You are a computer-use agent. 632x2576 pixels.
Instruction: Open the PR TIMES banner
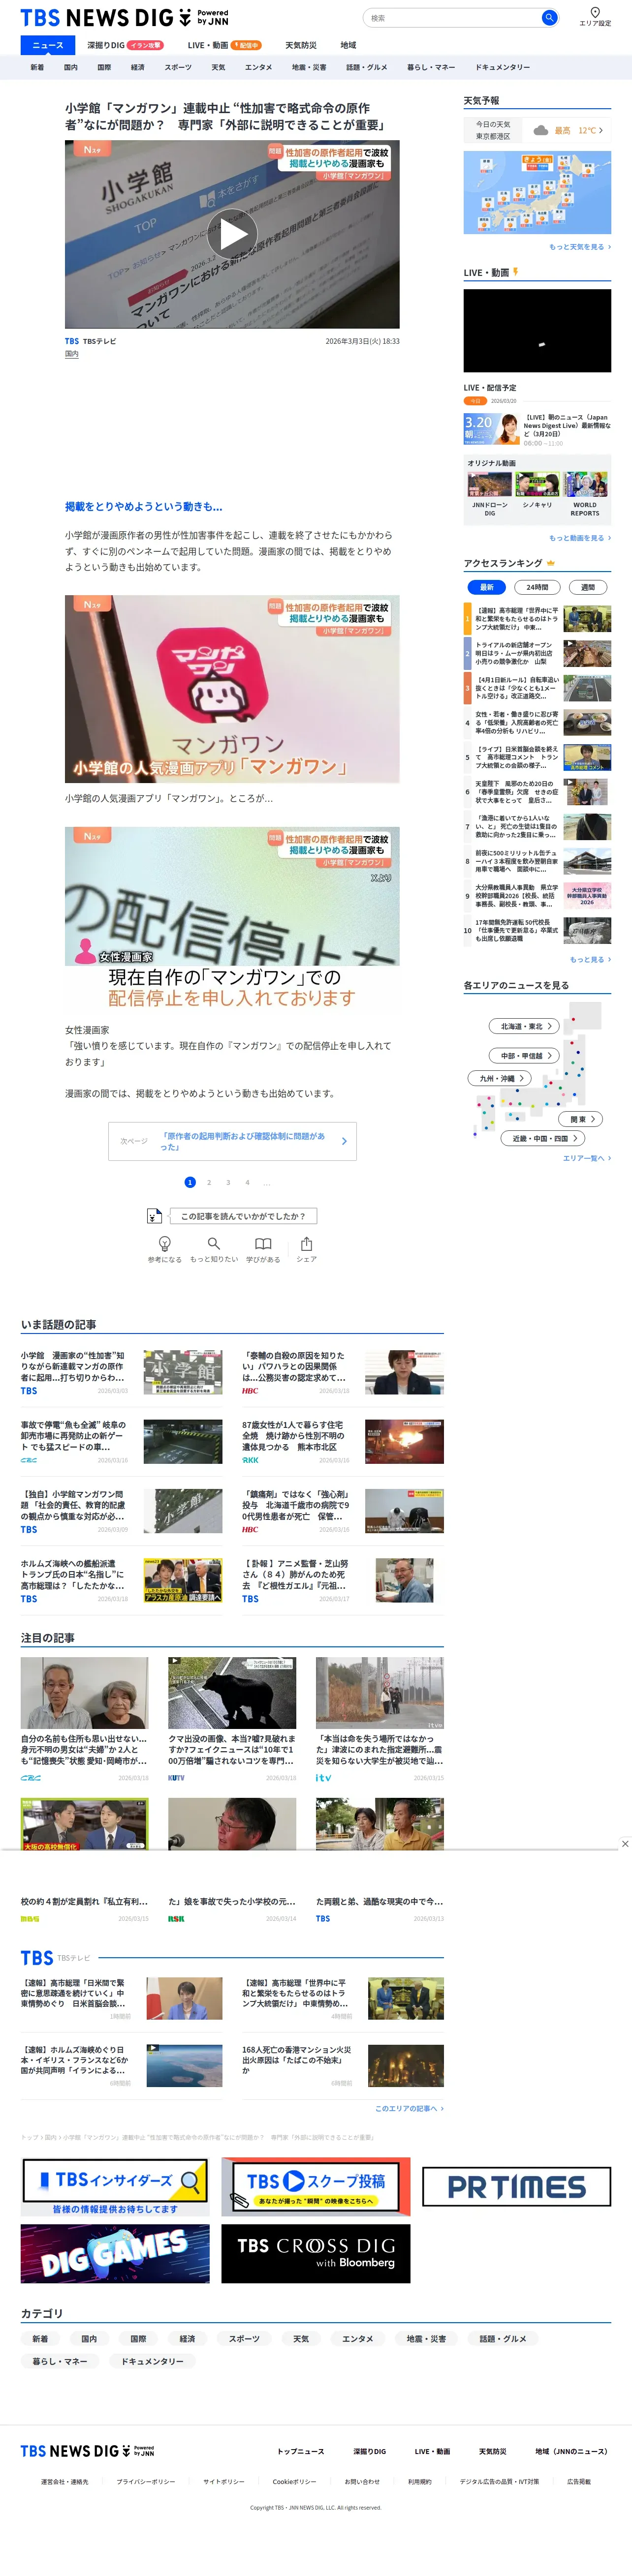coord(516,2187)
